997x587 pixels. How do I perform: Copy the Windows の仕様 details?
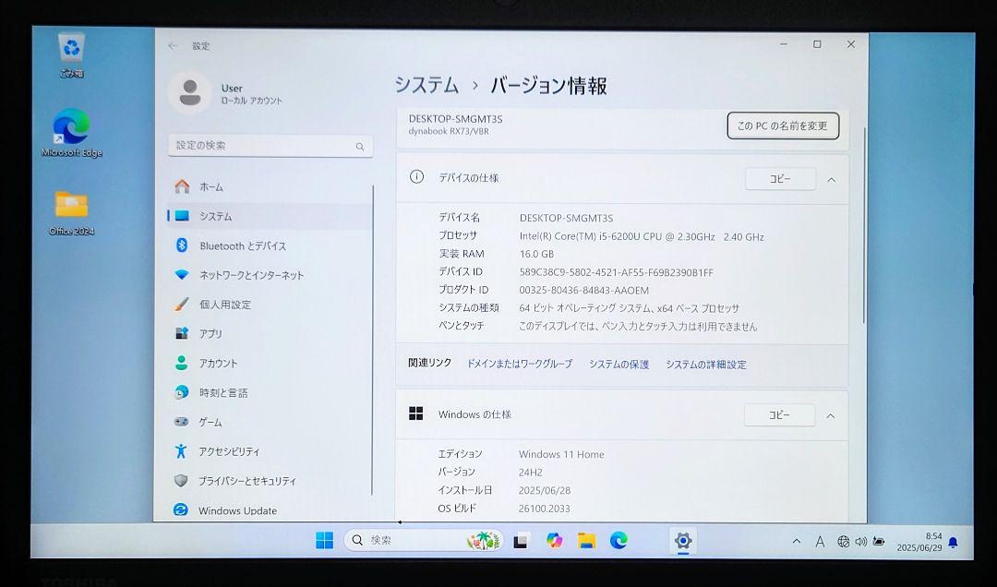779,415
